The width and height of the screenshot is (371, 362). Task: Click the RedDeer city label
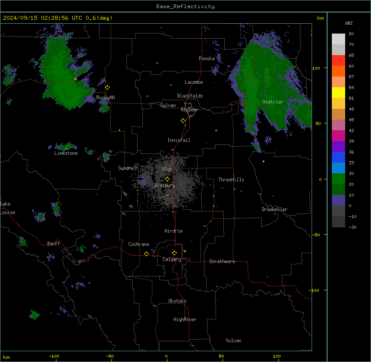[189, 110]
